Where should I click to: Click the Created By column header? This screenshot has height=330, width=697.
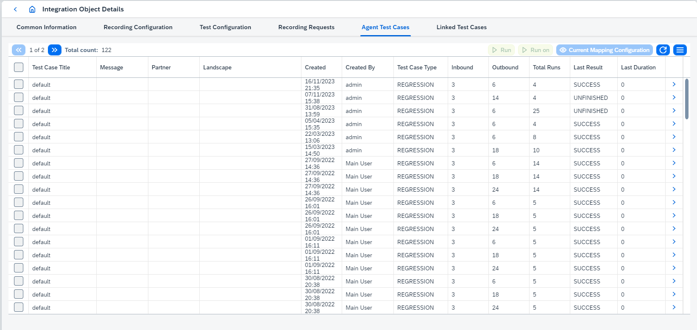(x=368, y=67)
